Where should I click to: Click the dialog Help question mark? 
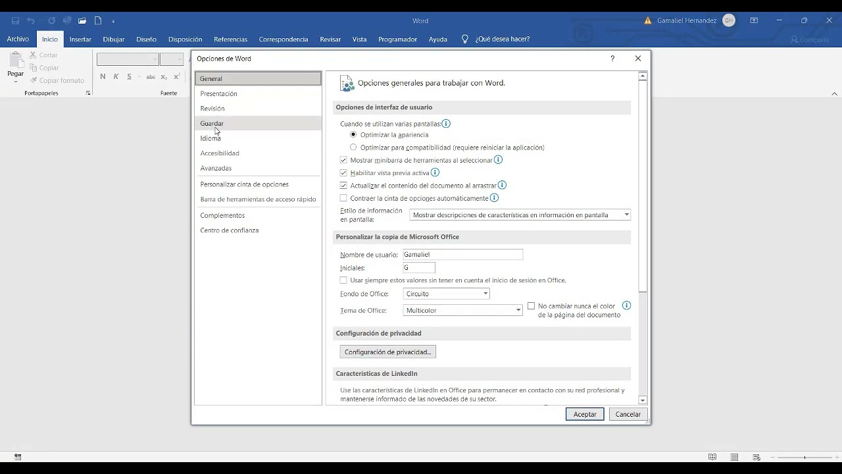pyautogui.click(x=612, y=59)
